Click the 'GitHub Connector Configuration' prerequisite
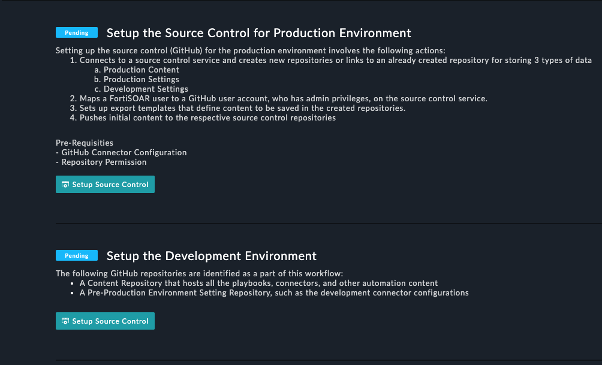The height and width of the screenshot is (365, 602). point(124,152)
